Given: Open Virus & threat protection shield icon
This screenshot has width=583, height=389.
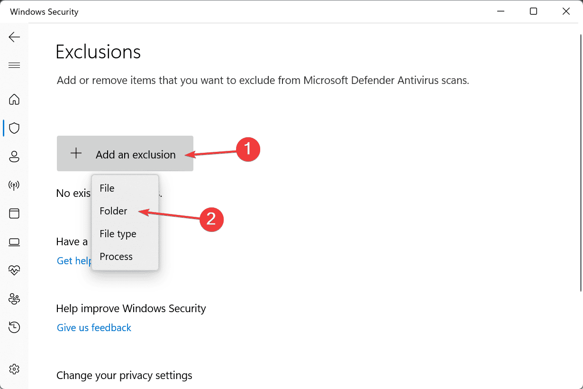Looking at the screenshot, I should 14,128.
